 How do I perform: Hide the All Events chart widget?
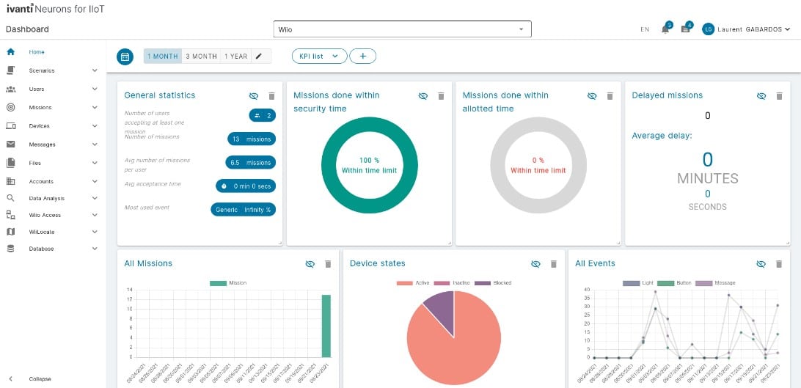761,264
